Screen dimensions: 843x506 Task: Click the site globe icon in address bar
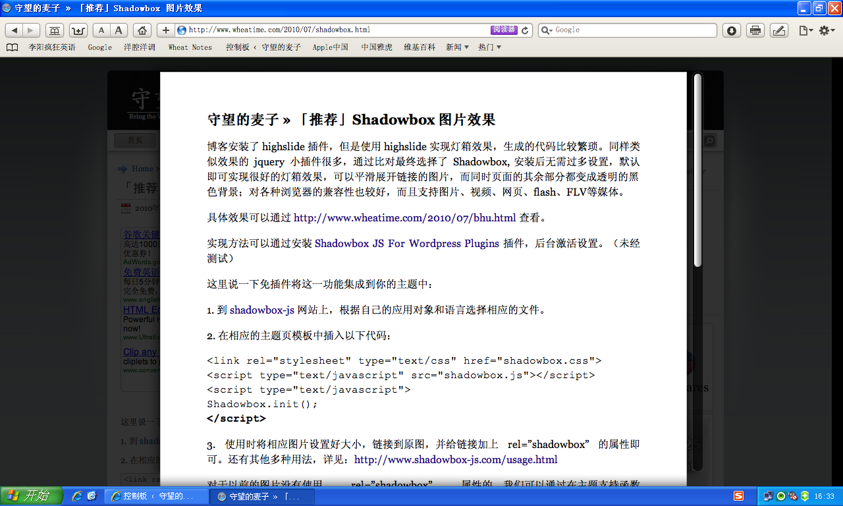tap(182, 30)
